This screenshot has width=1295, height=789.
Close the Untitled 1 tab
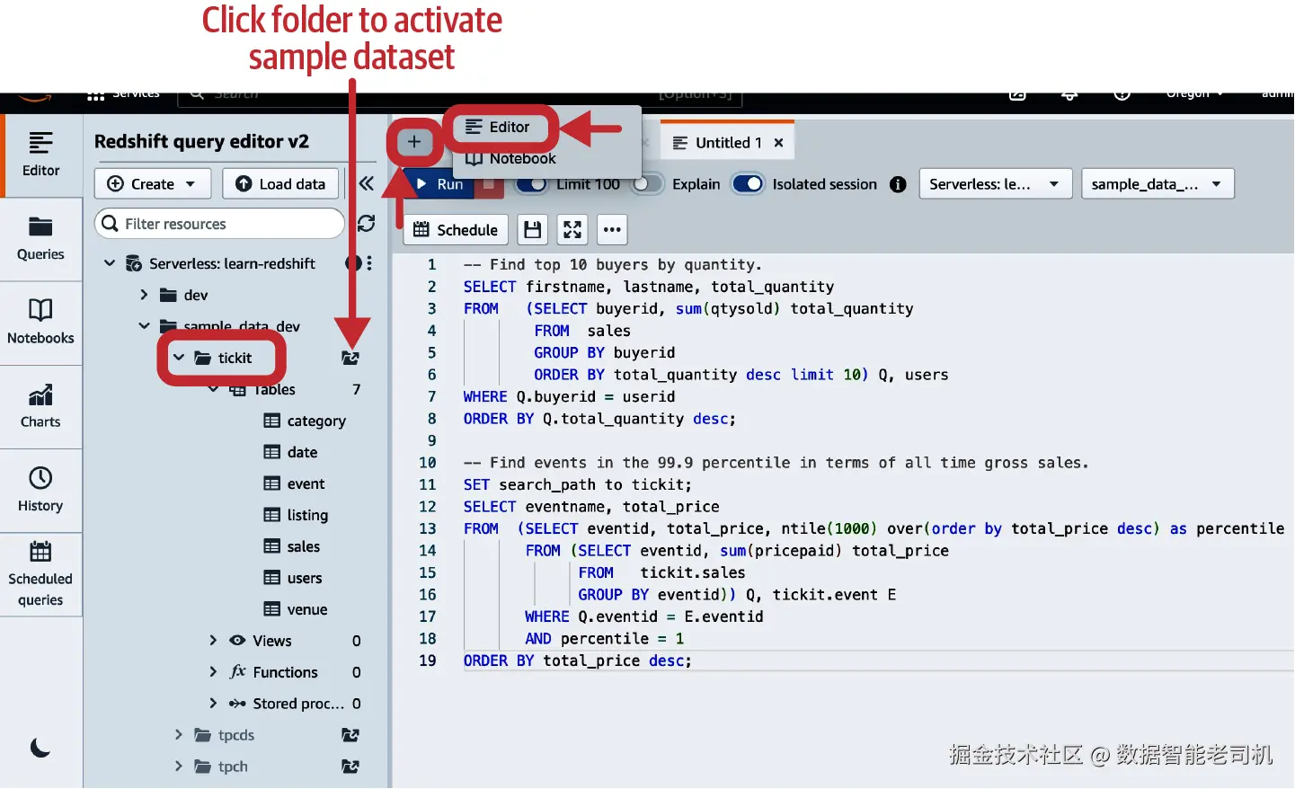point(779,143)
